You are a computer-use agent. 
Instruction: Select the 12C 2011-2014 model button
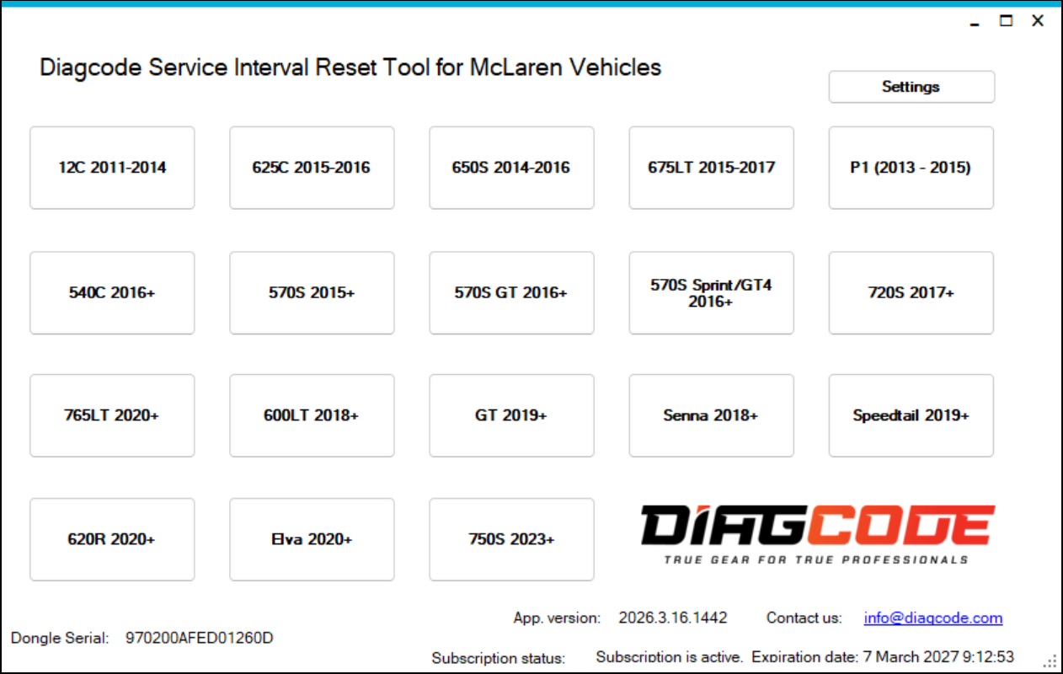112,168
